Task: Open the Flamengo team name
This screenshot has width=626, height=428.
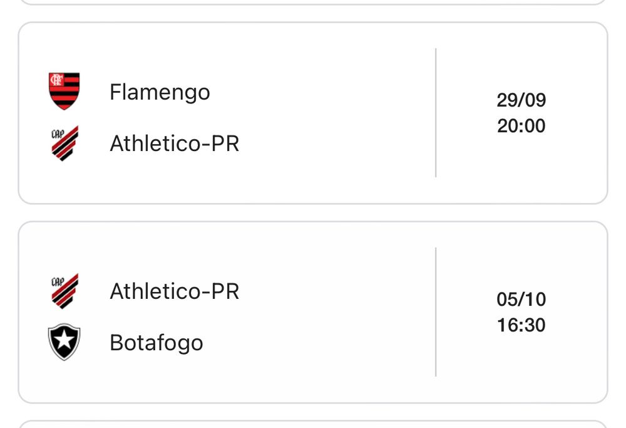Action: point(160,93)
